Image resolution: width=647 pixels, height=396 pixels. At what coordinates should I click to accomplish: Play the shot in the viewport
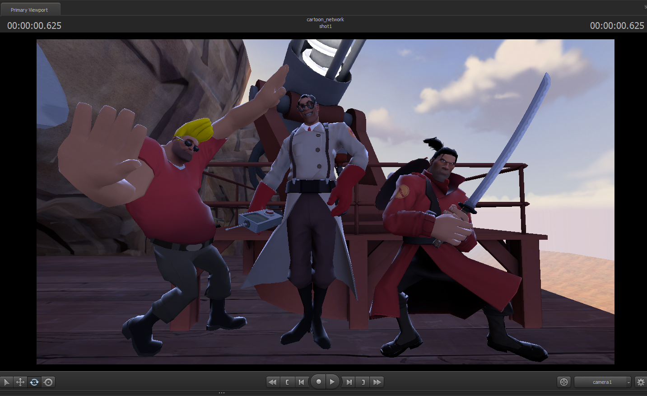tap(332, 382)
